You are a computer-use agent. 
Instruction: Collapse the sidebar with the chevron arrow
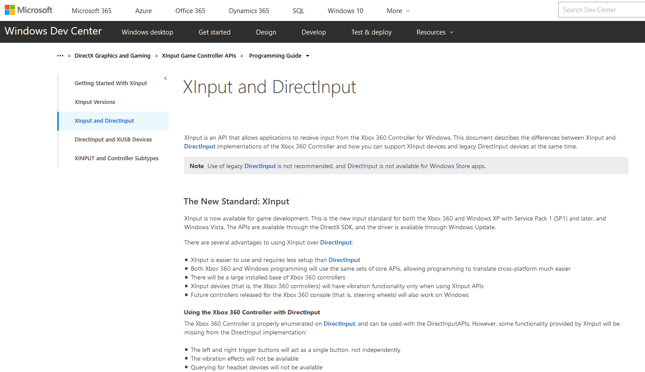[165, 79]
